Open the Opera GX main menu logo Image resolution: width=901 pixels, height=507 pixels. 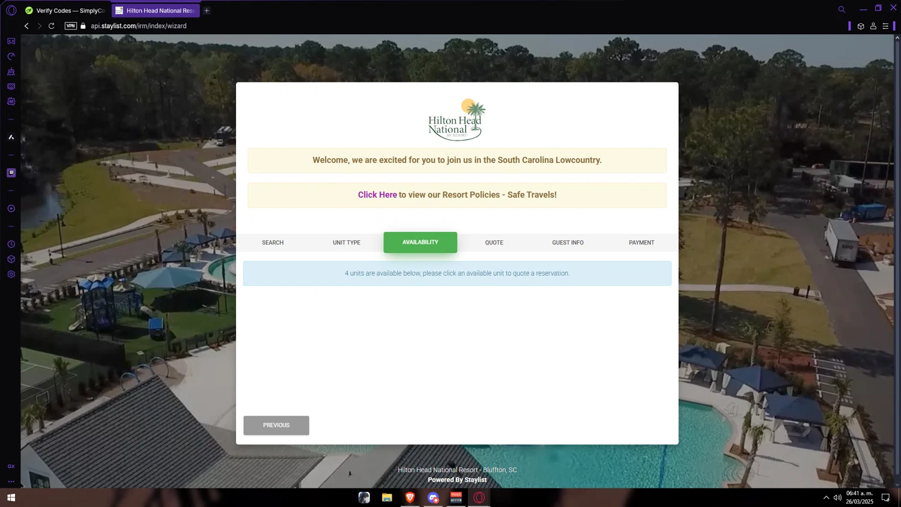point(11,10)
